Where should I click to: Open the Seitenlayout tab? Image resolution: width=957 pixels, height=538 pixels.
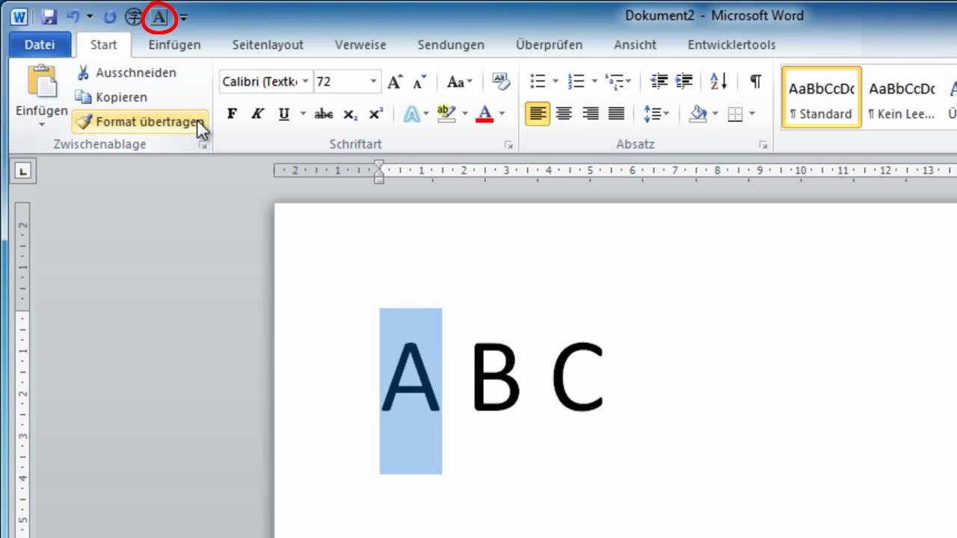268,45
